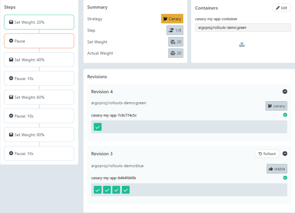Click the Canary strategy badge
295x213 pixels.
(172, 19)
